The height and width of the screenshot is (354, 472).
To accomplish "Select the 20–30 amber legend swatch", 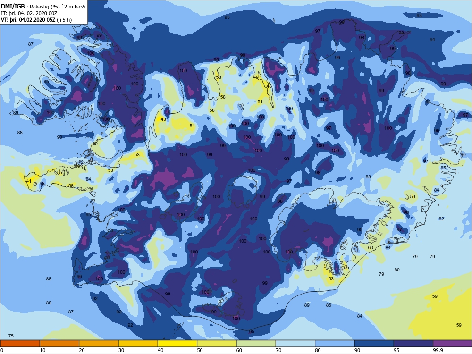I will 99,344.
